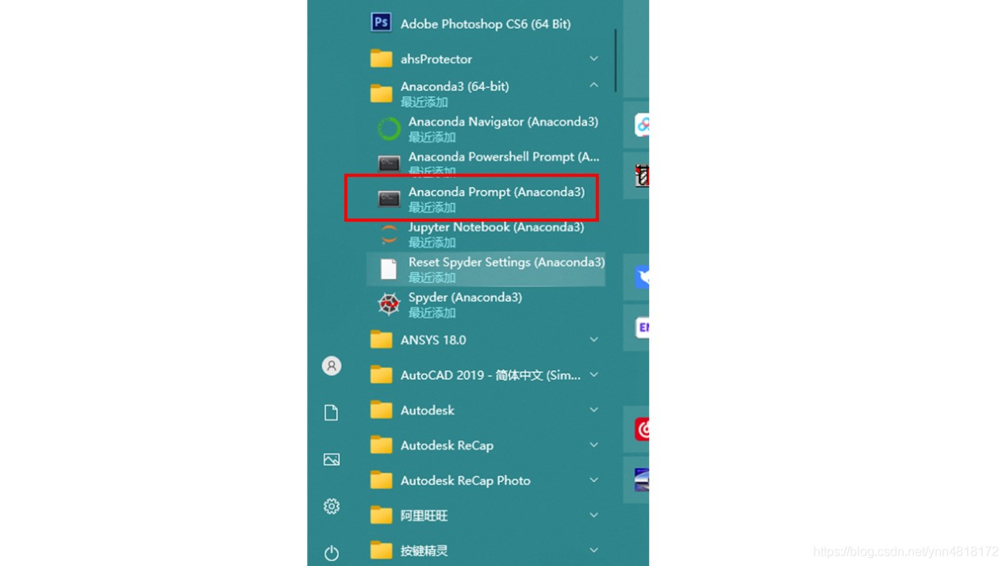Click the Anaconda3 (64-bit) folder icon

381,94
